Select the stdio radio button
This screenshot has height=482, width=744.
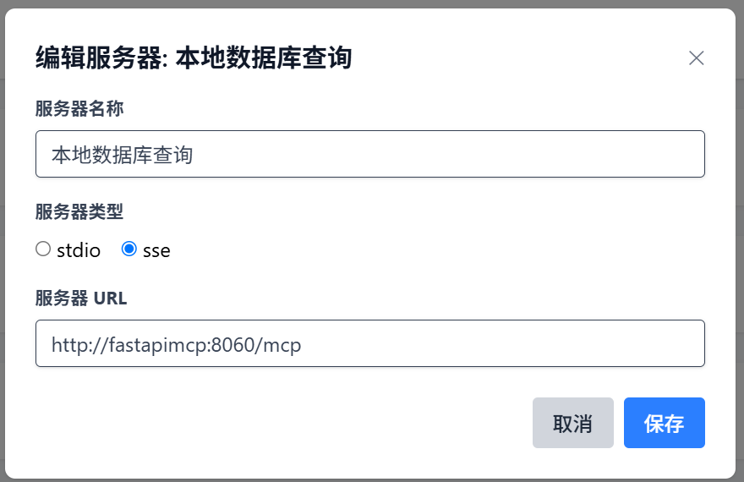(x=43, y=249)
